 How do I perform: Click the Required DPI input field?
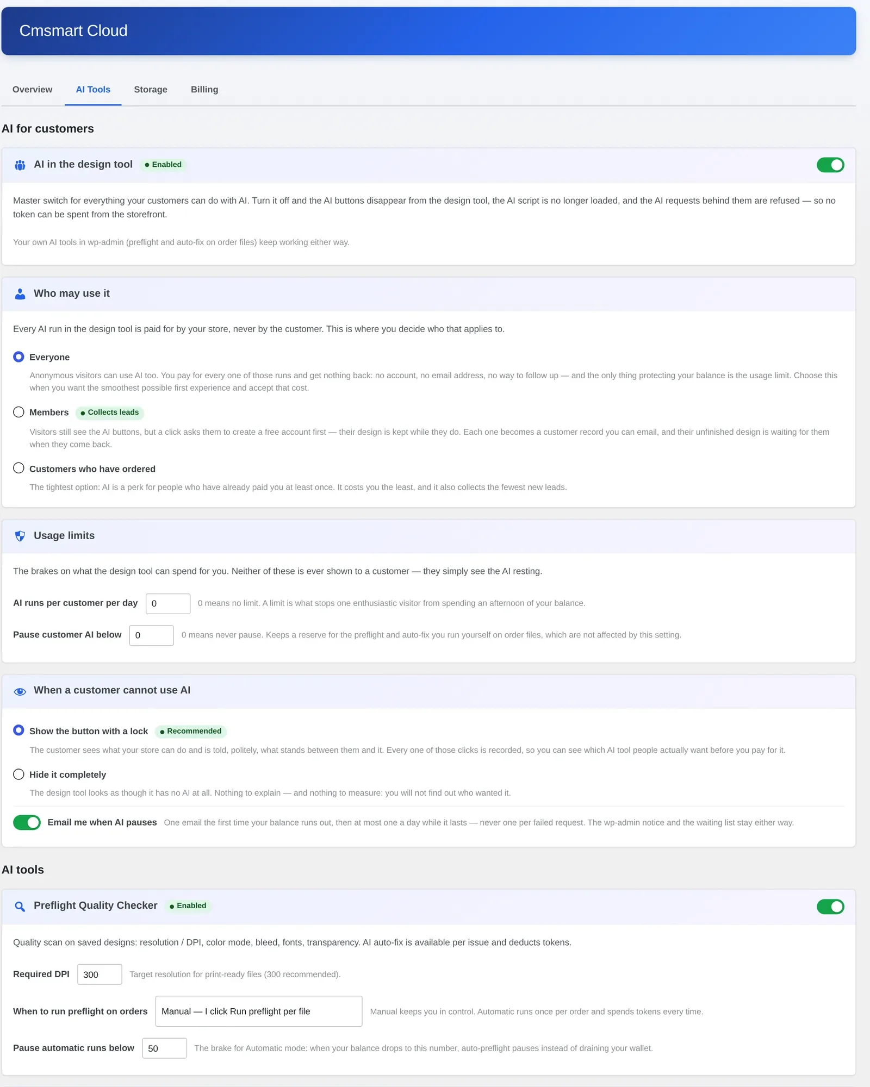[100, 974]
